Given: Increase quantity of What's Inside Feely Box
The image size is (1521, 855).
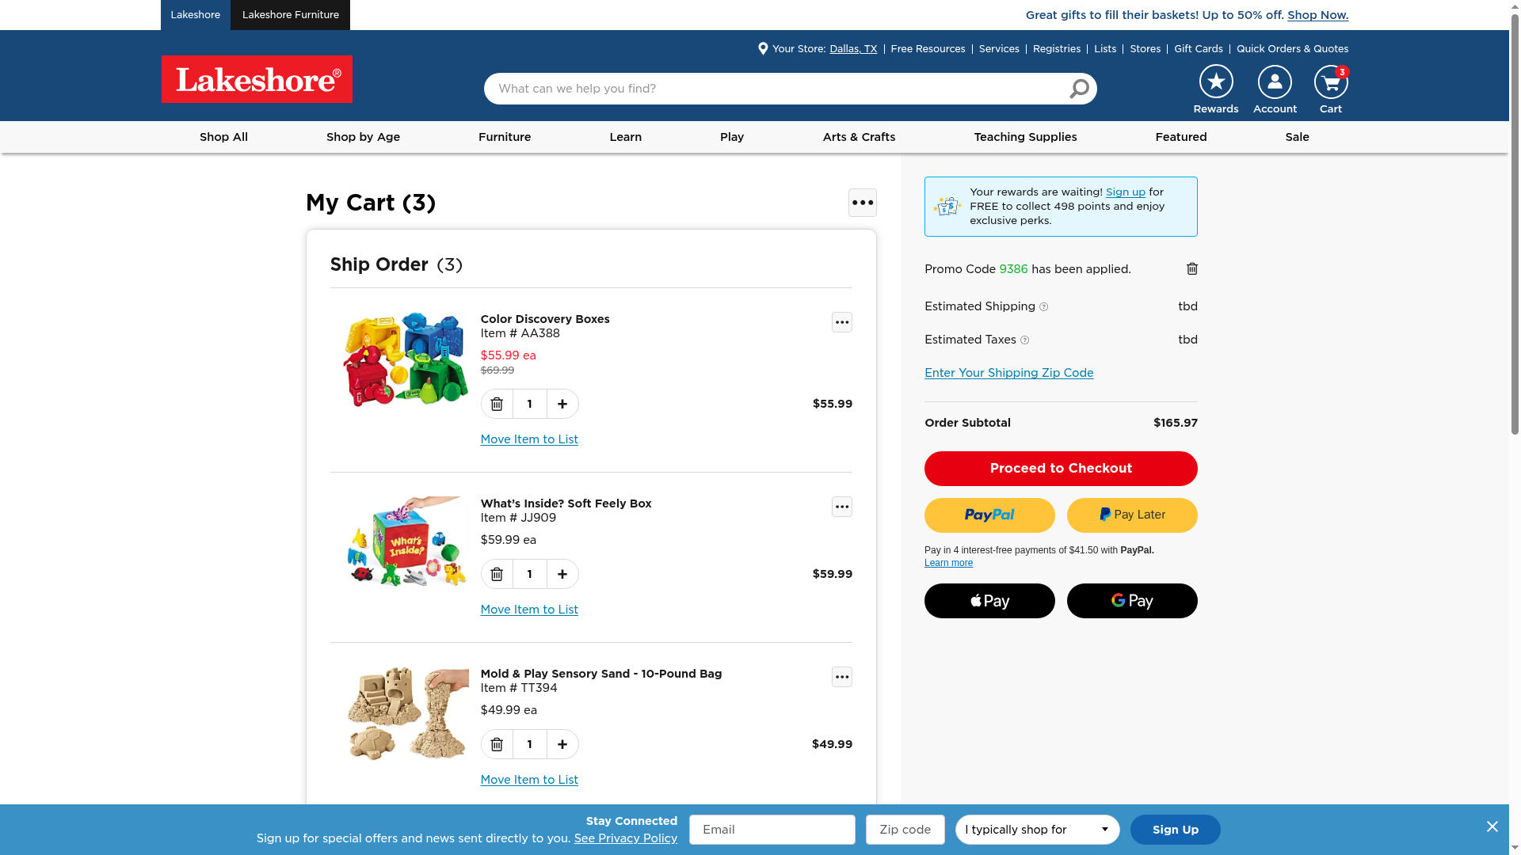Looking at the screenshot, I should pos(562,574).
